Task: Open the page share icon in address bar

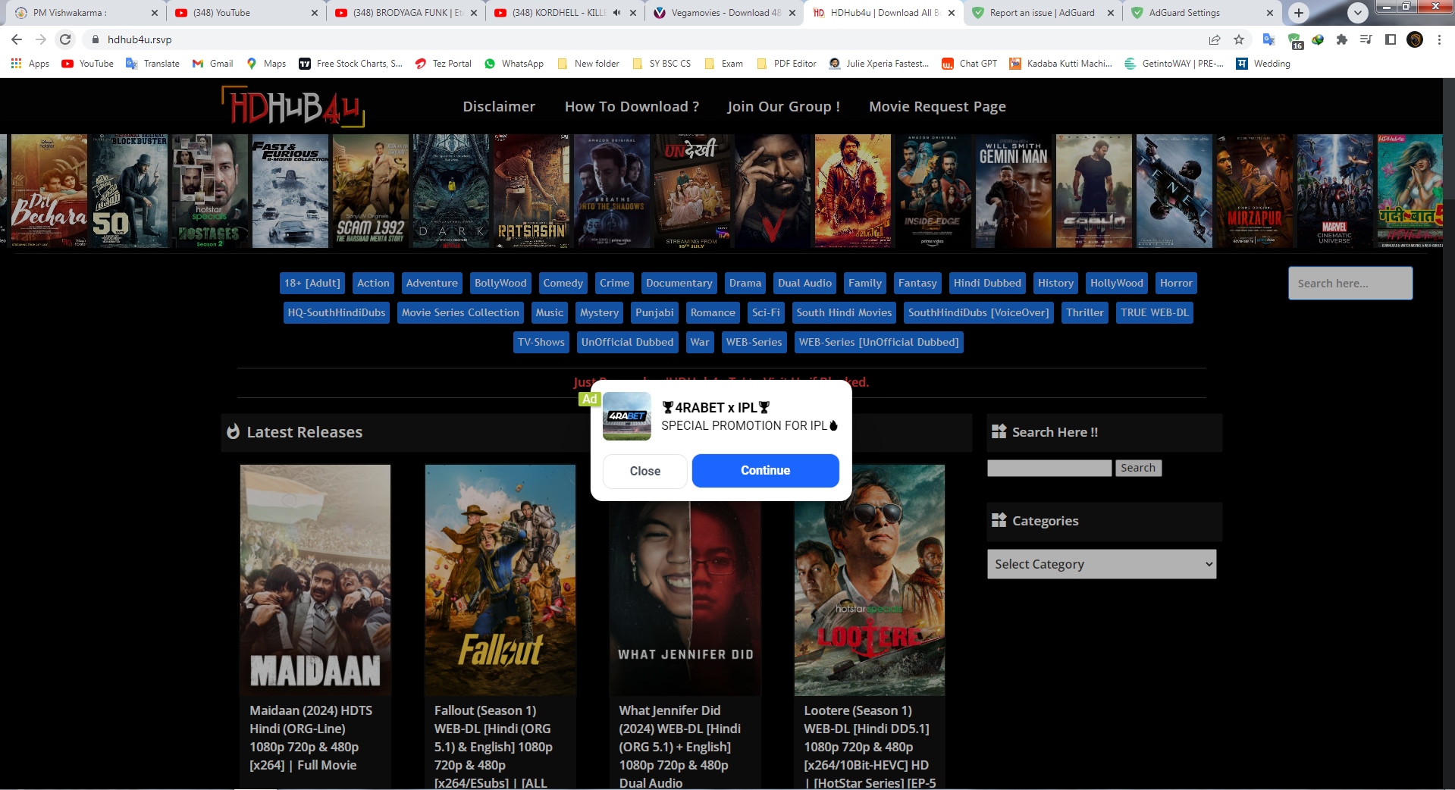Action: point(1215,39)
